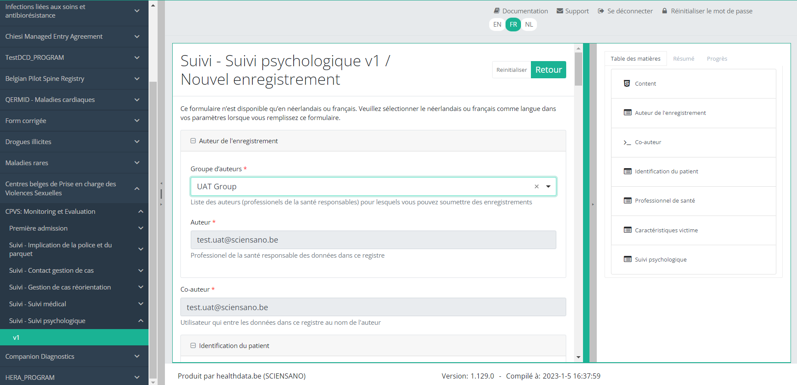Screen dimensions: 797x385
Task: Switch language to NL
Action: 529,25
